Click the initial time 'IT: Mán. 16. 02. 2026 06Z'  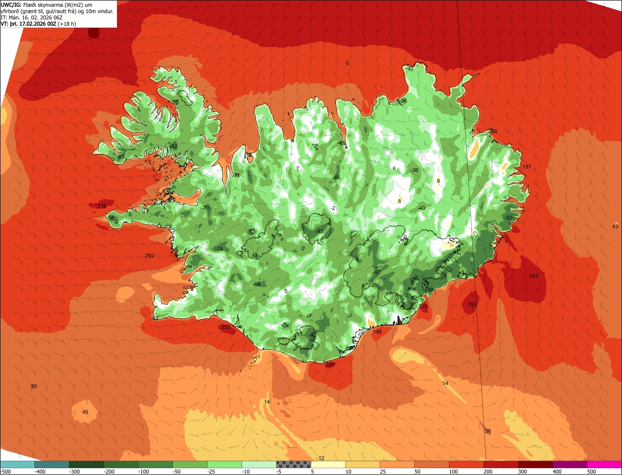point(32,17)
